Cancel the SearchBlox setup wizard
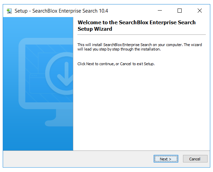213x172 pixels. (x=195, y=159)
